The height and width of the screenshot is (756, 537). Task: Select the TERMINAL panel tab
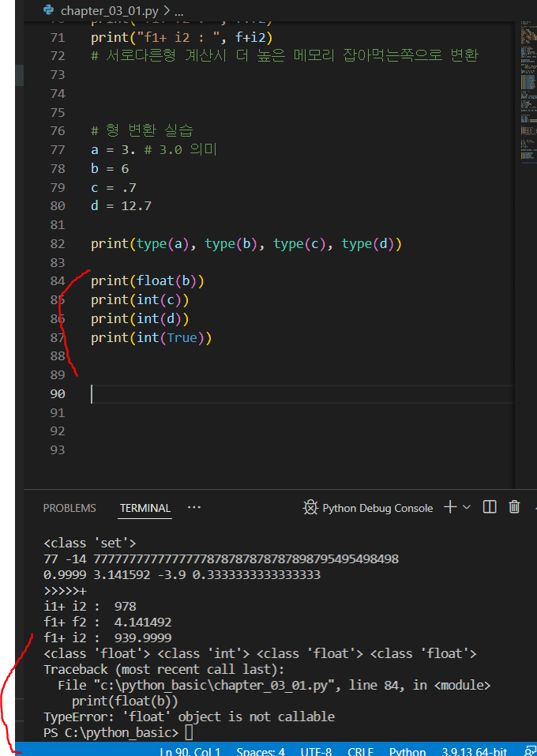click(x=145, y=508)
